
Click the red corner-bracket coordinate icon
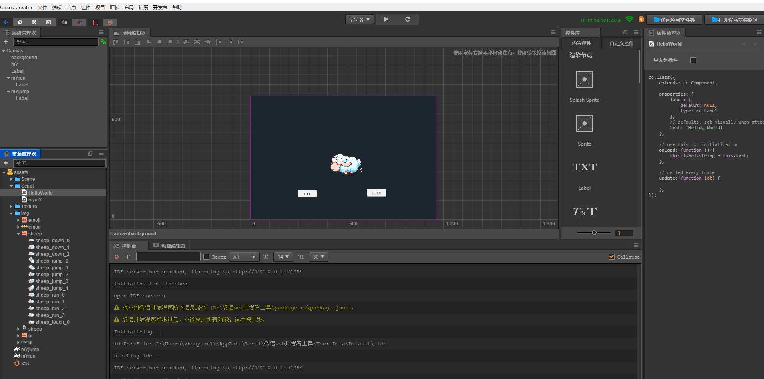tap(95, 22)
